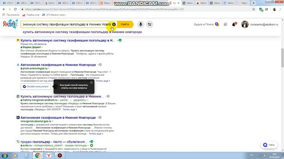Open Yandex browser from the taskbar

pos(49,155)
